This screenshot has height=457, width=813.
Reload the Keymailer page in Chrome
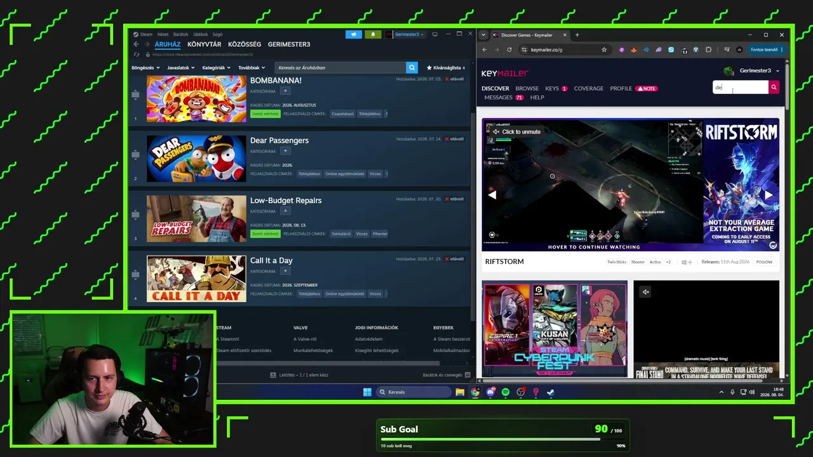[x=509, y=50]
